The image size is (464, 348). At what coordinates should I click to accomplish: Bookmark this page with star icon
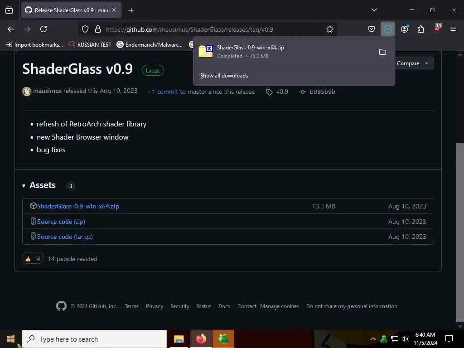click(330, 29)
